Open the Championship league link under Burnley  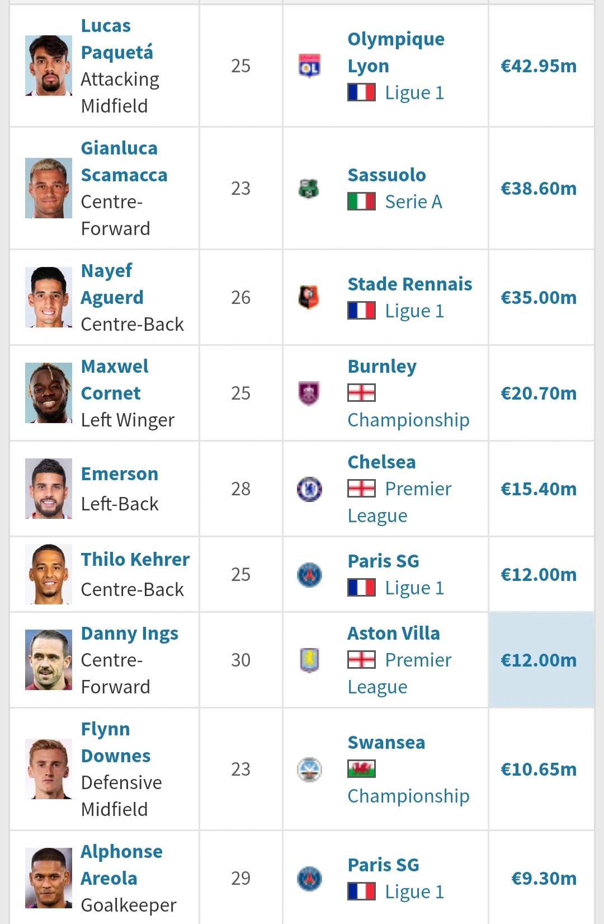408,420
